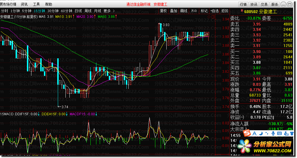Click the 资讯 button in the title bar
The width and height of the screenshot is (297, 158).
point(254,4)
